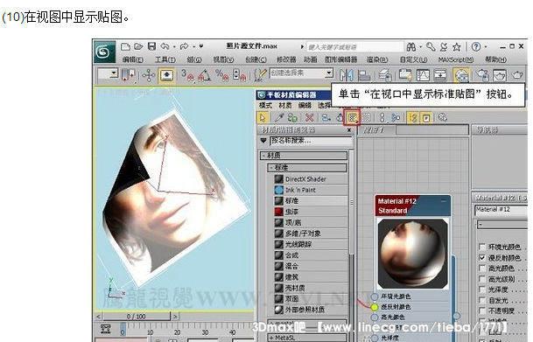Open the 创建选择集 dropdown arrow
Screen dimensions: 533x342
pyautogui.click(x=328, y=73)
